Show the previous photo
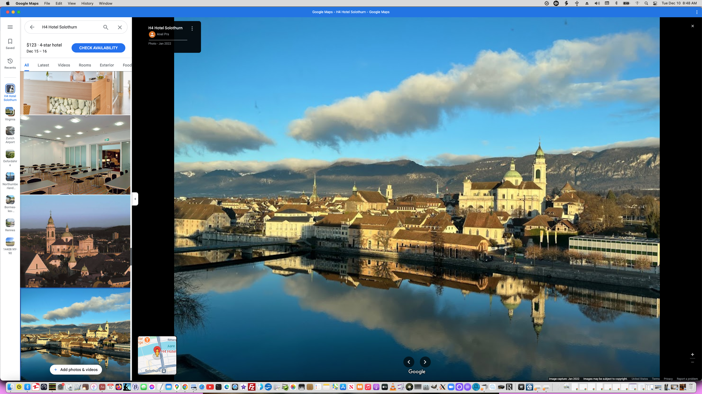Viewport: 702px width, 394px height. pos(409,362)
